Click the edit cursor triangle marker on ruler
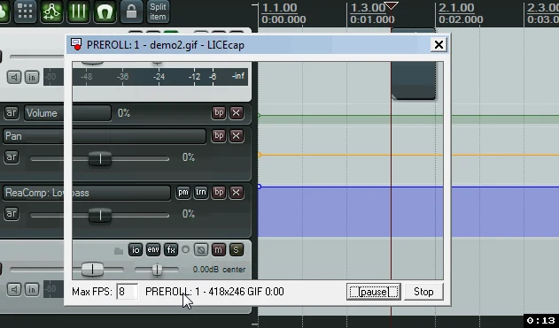Screen dimensions: 559x328 pyautogui.click(x=391, y=6)
